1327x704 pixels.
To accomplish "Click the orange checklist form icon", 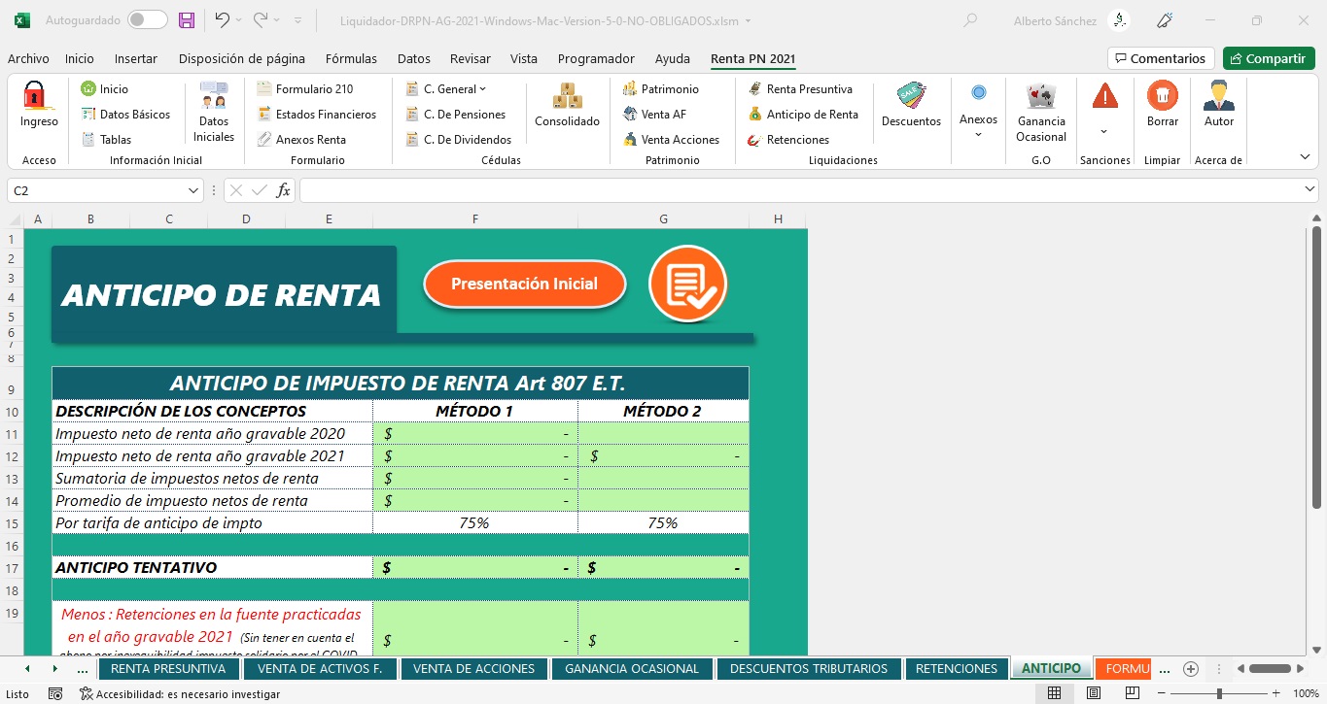I will [x=687, y=284].
